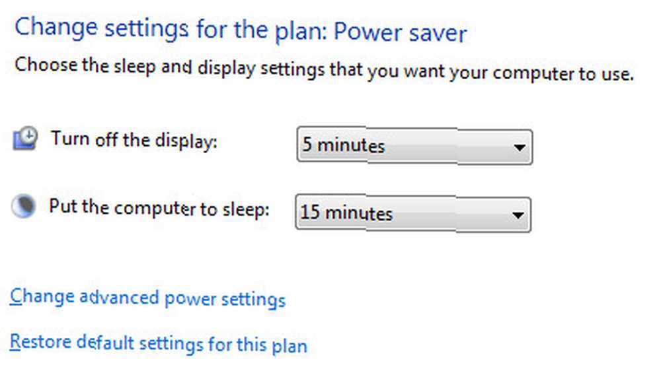Open the Put the computer to sleep dropdown
This screenshot has width=661, height=373.
[413, 213]
